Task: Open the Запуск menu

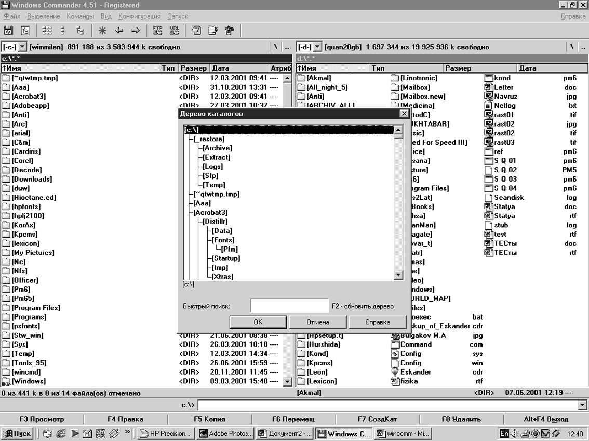Action: [x=178, y=16]
